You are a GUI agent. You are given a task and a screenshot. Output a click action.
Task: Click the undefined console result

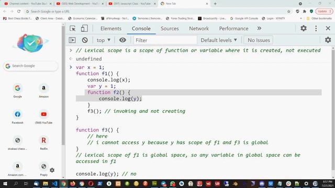click(x=88, y=59)
